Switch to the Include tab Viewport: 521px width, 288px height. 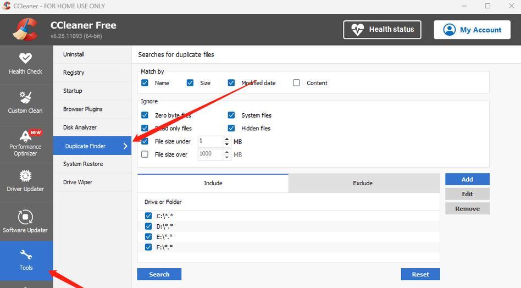213,183
